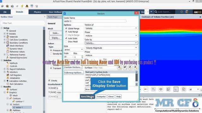Switch to the Physics ribbon tab

pyautogui.click(x=38, y=12)
